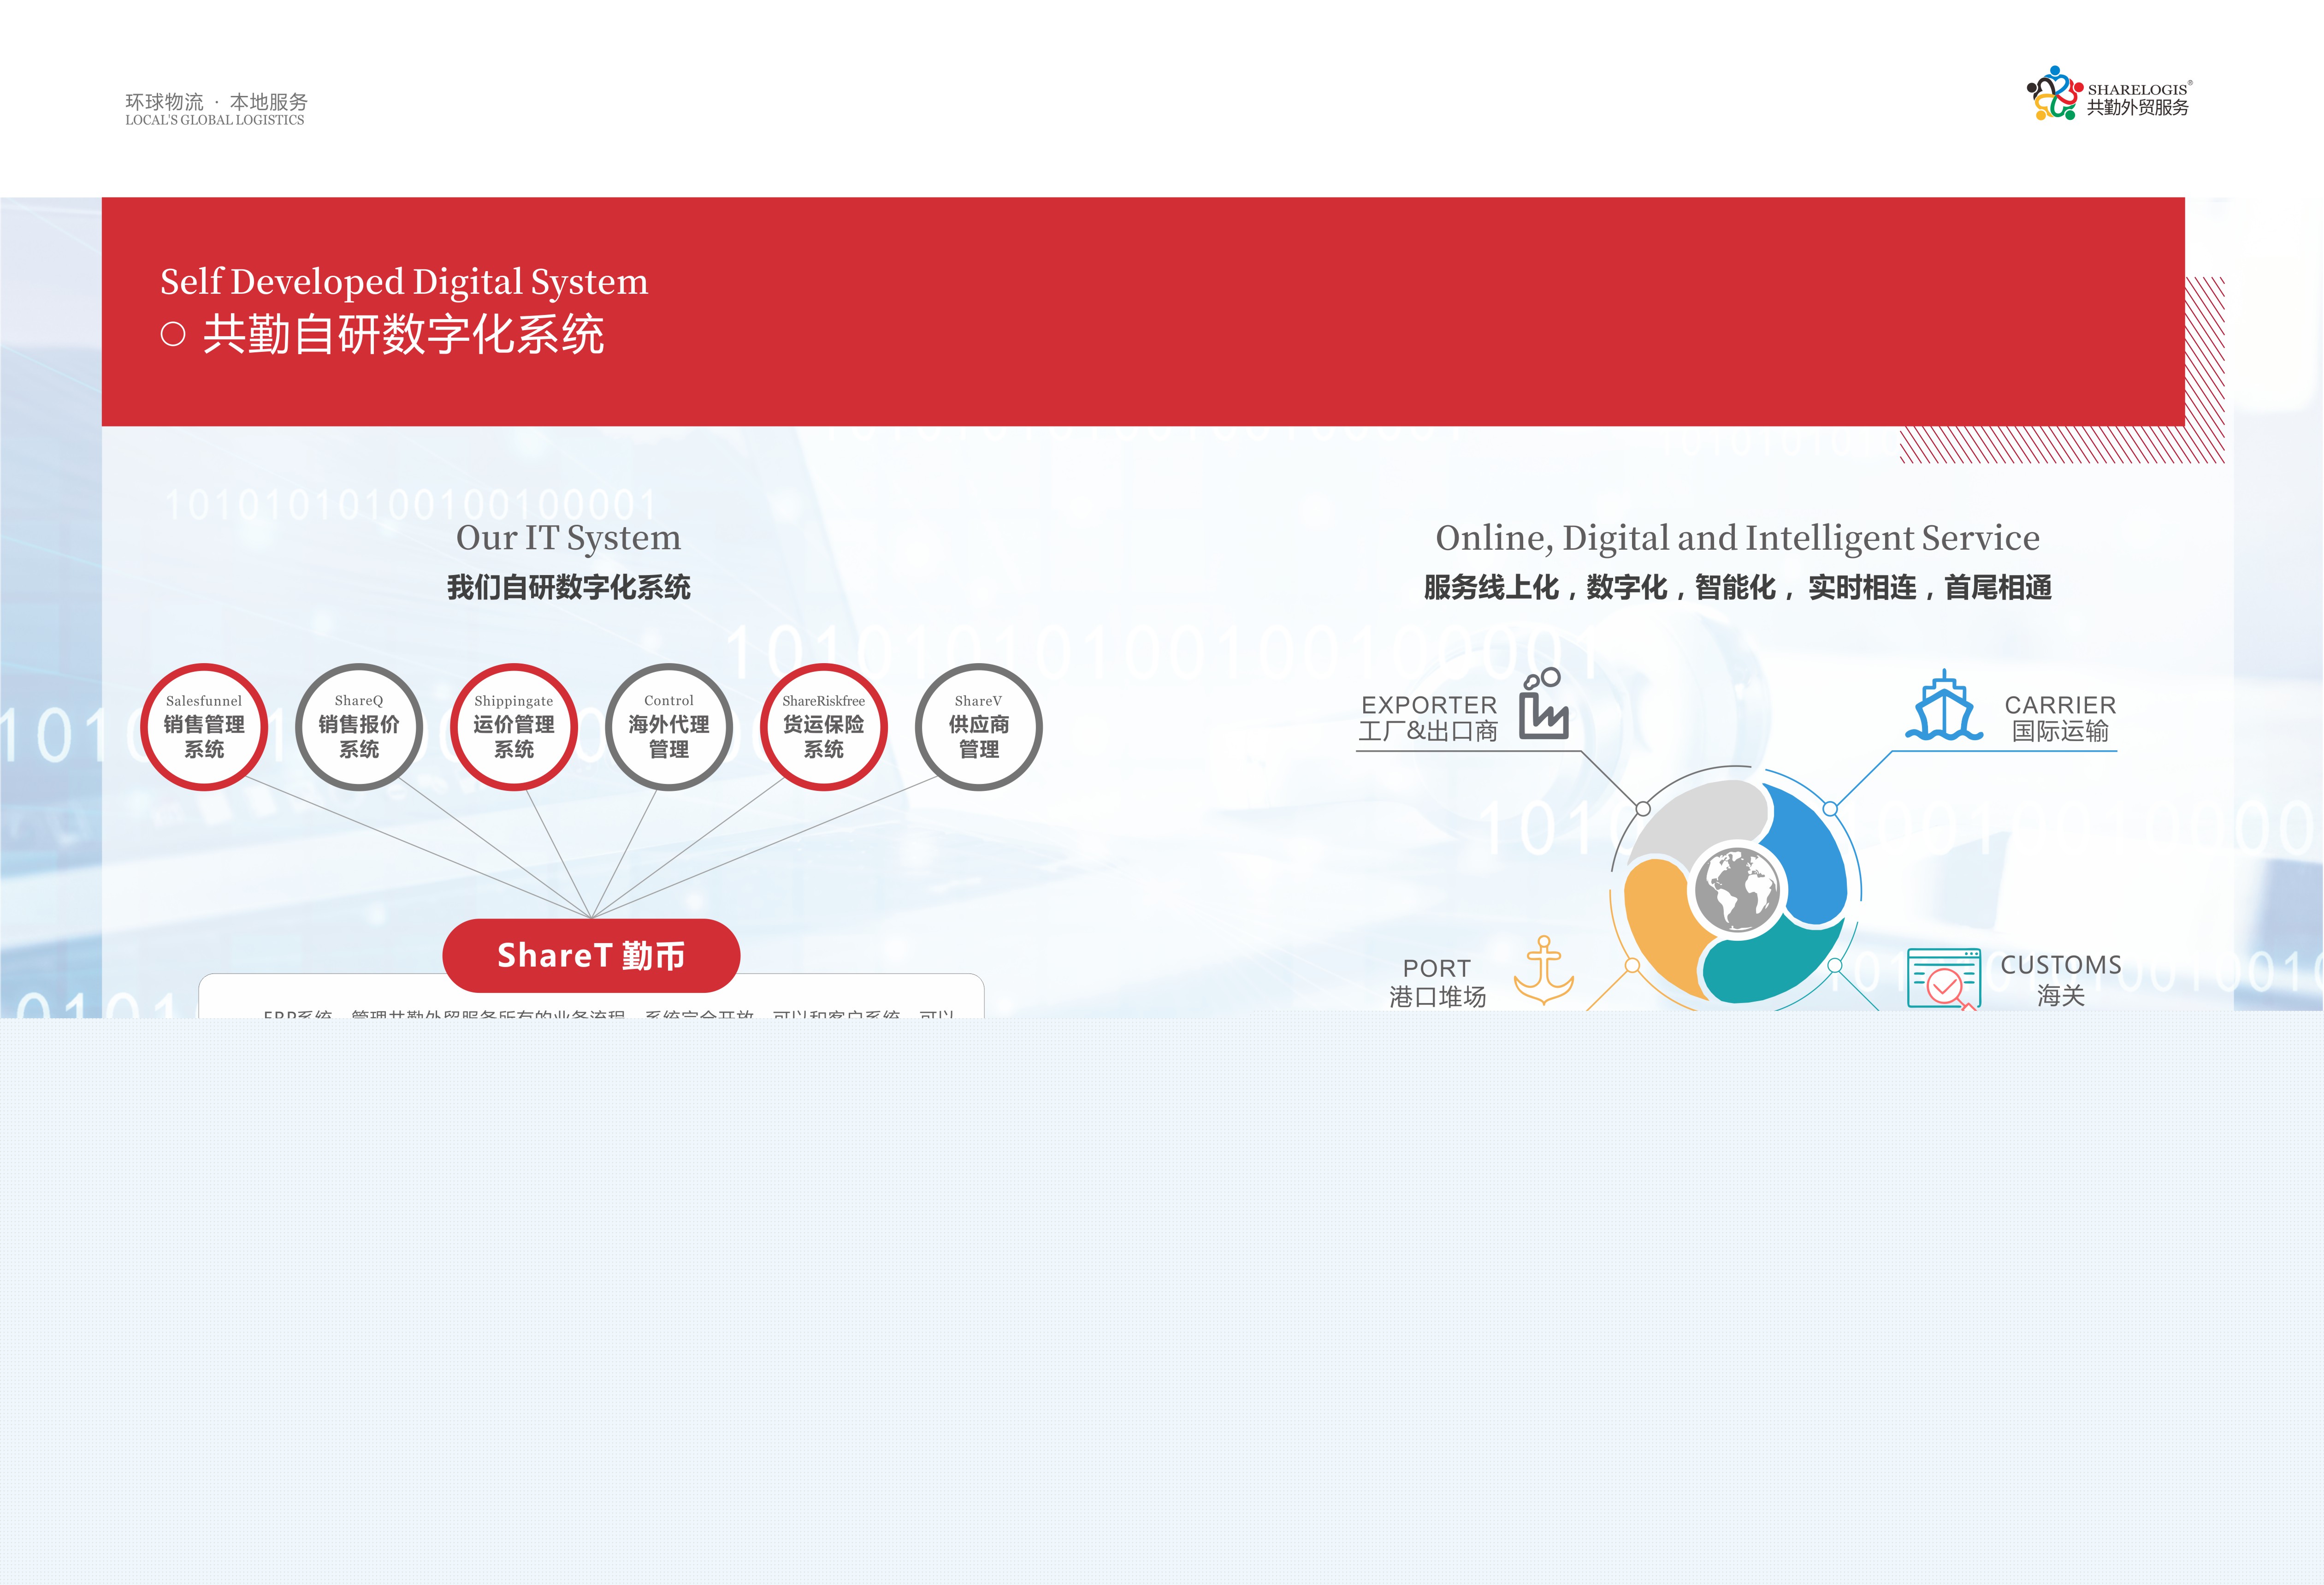
Task: Click the ship carrier icon
Action: [1943, 705]
